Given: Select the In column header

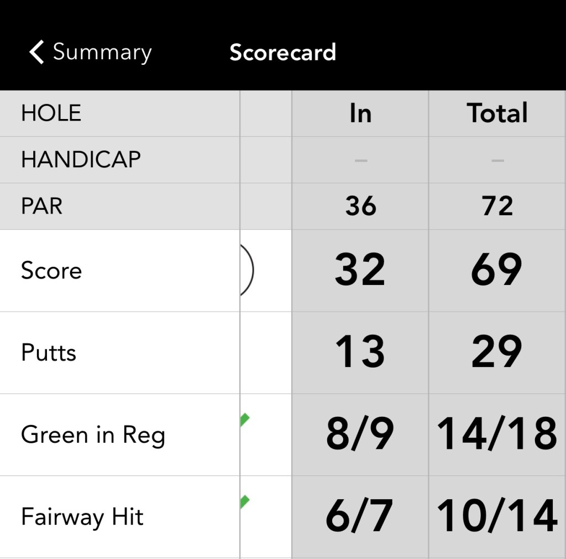Looking at the screenshot, I should [x=360, y=113].
